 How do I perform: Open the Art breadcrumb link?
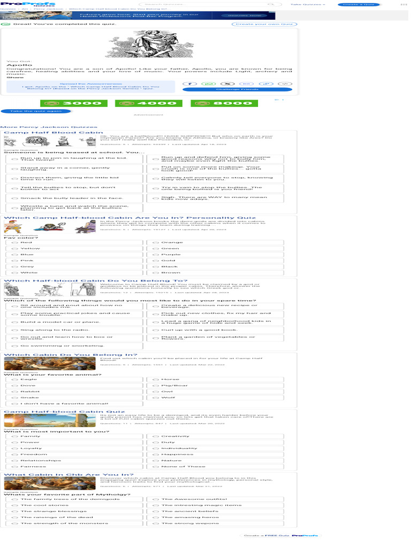pos(25,9)
